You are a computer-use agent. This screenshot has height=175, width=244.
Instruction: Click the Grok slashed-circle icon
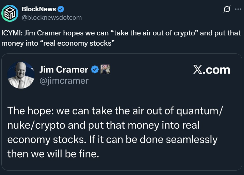pos(226,10)
